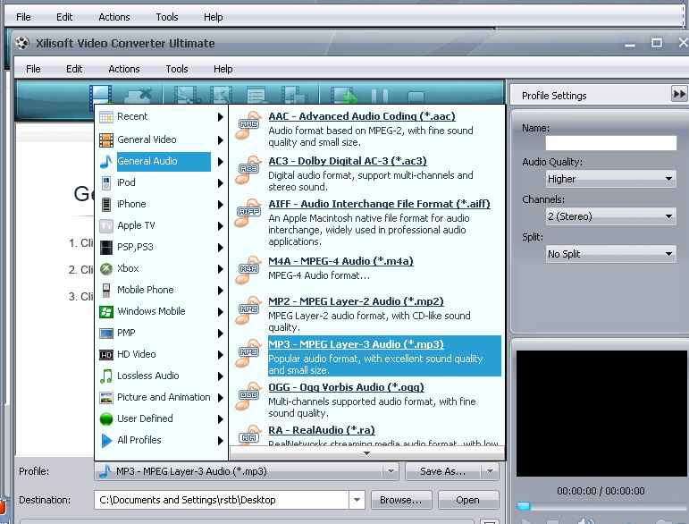Click the General Video film icon
The height and width of the screenshot is (524, 689).
coord(106,139)
